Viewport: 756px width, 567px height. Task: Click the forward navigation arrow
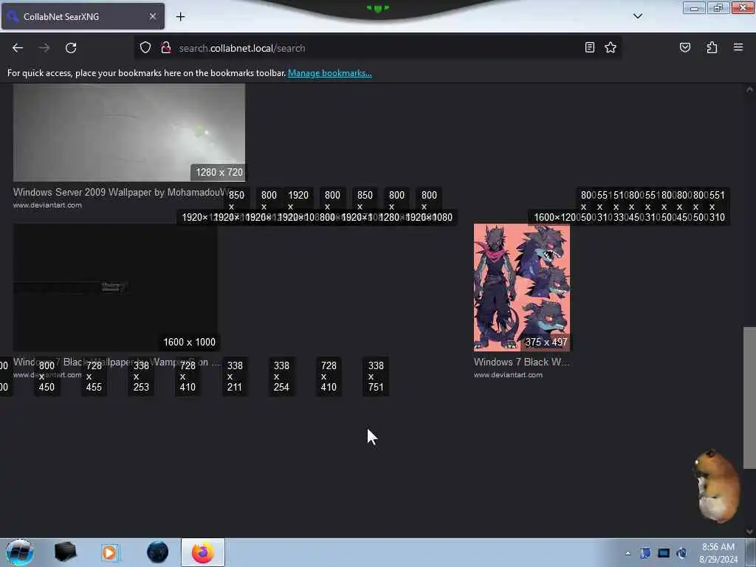[x=44, y=48]
